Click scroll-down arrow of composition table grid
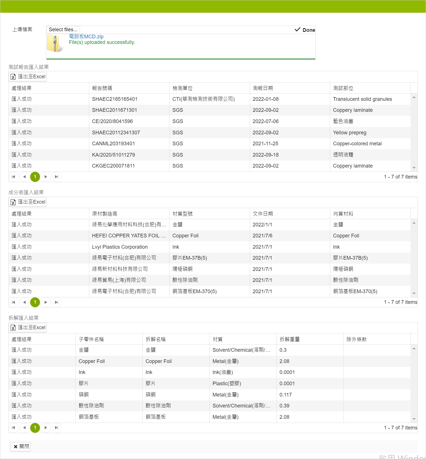 (414, 293)
